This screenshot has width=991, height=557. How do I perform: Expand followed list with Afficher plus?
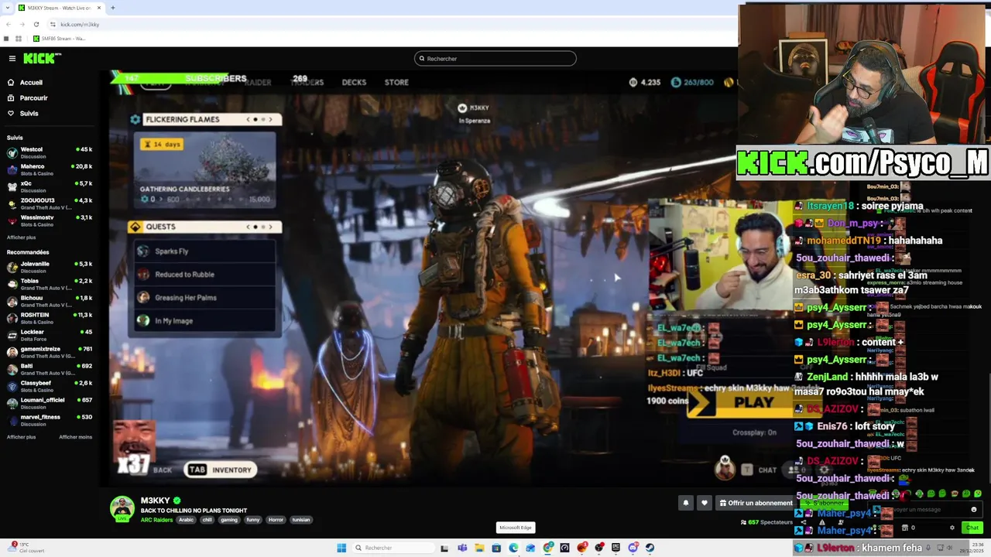click(x=21, y=237)
